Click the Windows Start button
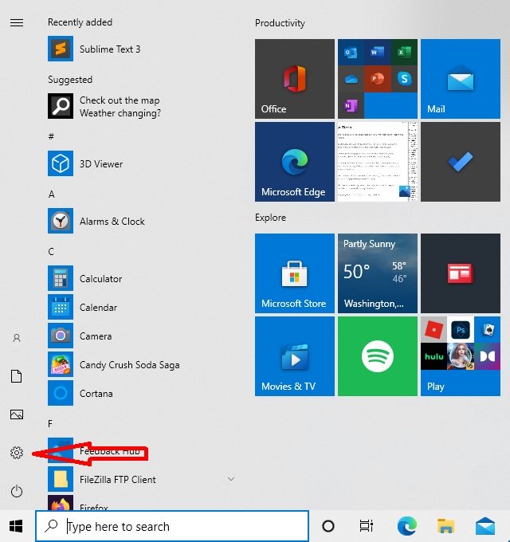 (16, 526)
